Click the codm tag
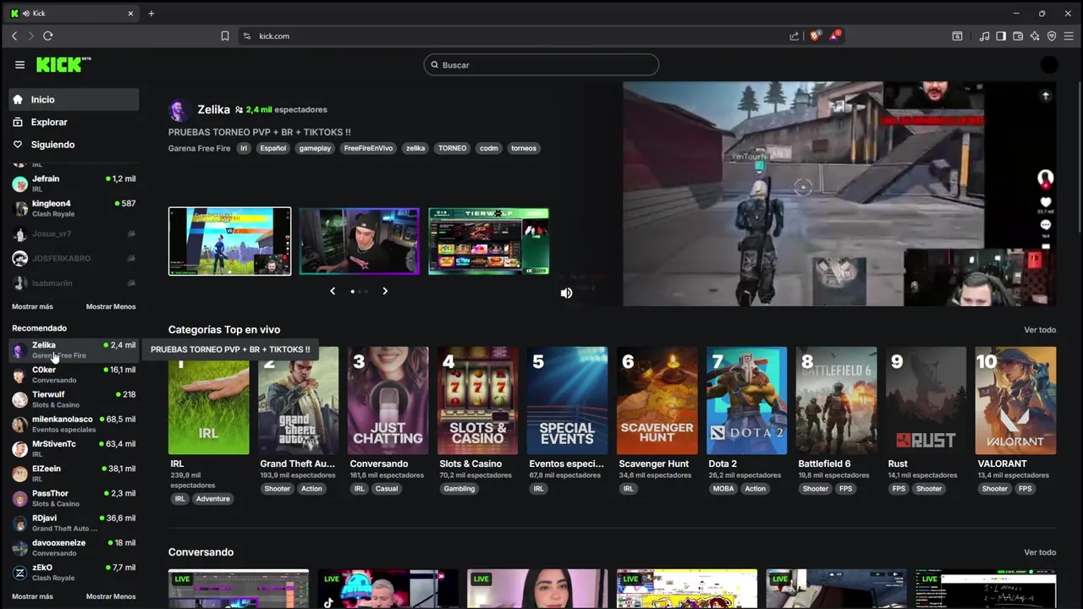This screenshot has height=609, width=1083. [x=489, y=148]
